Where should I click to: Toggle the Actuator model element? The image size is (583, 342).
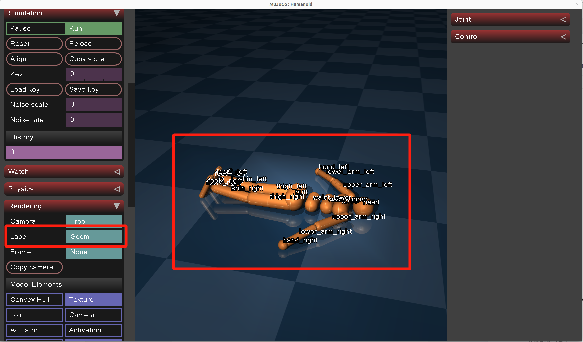click(34, 330)
